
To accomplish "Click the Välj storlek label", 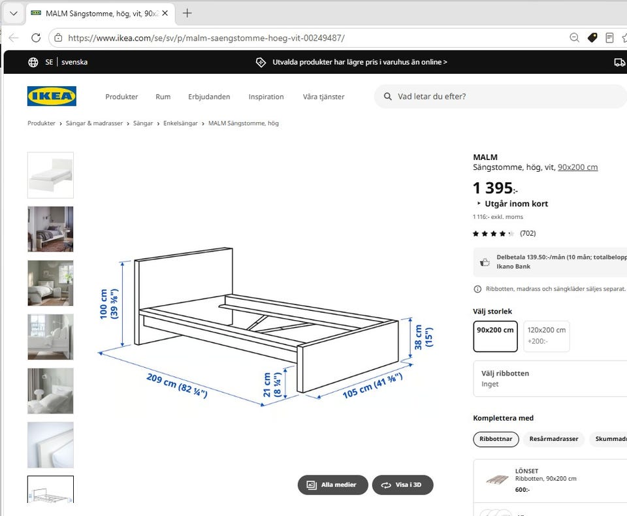I will click(x=492, y=311).
